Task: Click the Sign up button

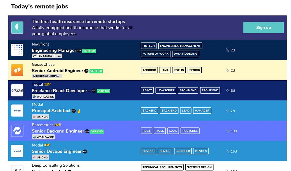Action: [x=263, y=28]
